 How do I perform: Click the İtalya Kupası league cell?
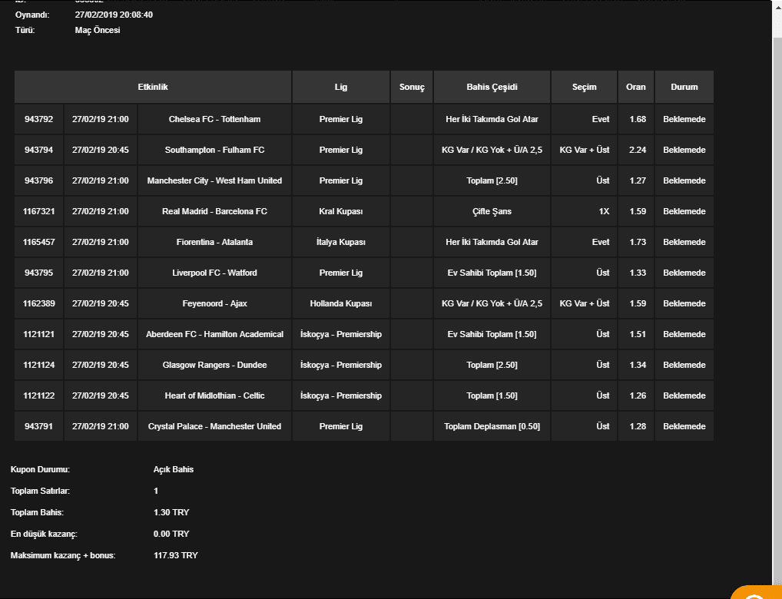pyautogui.click(x=340, y=242)
